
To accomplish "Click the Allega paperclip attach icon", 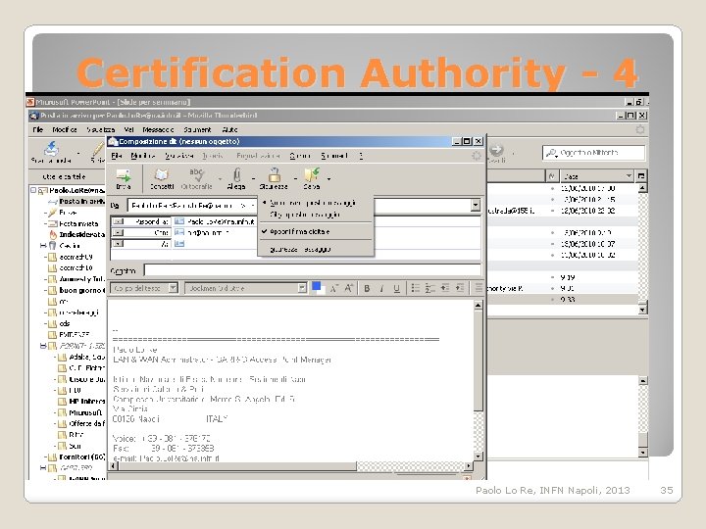I will [237, 175].
